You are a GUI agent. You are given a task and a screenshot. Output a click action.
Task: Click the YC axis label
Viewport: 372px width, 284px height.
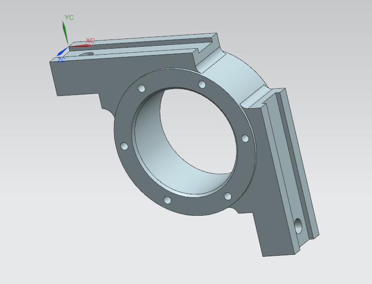click(69, 18)
